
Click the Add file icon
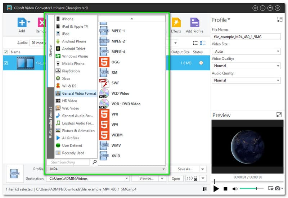pyautogui.click(x=22, y=23)
